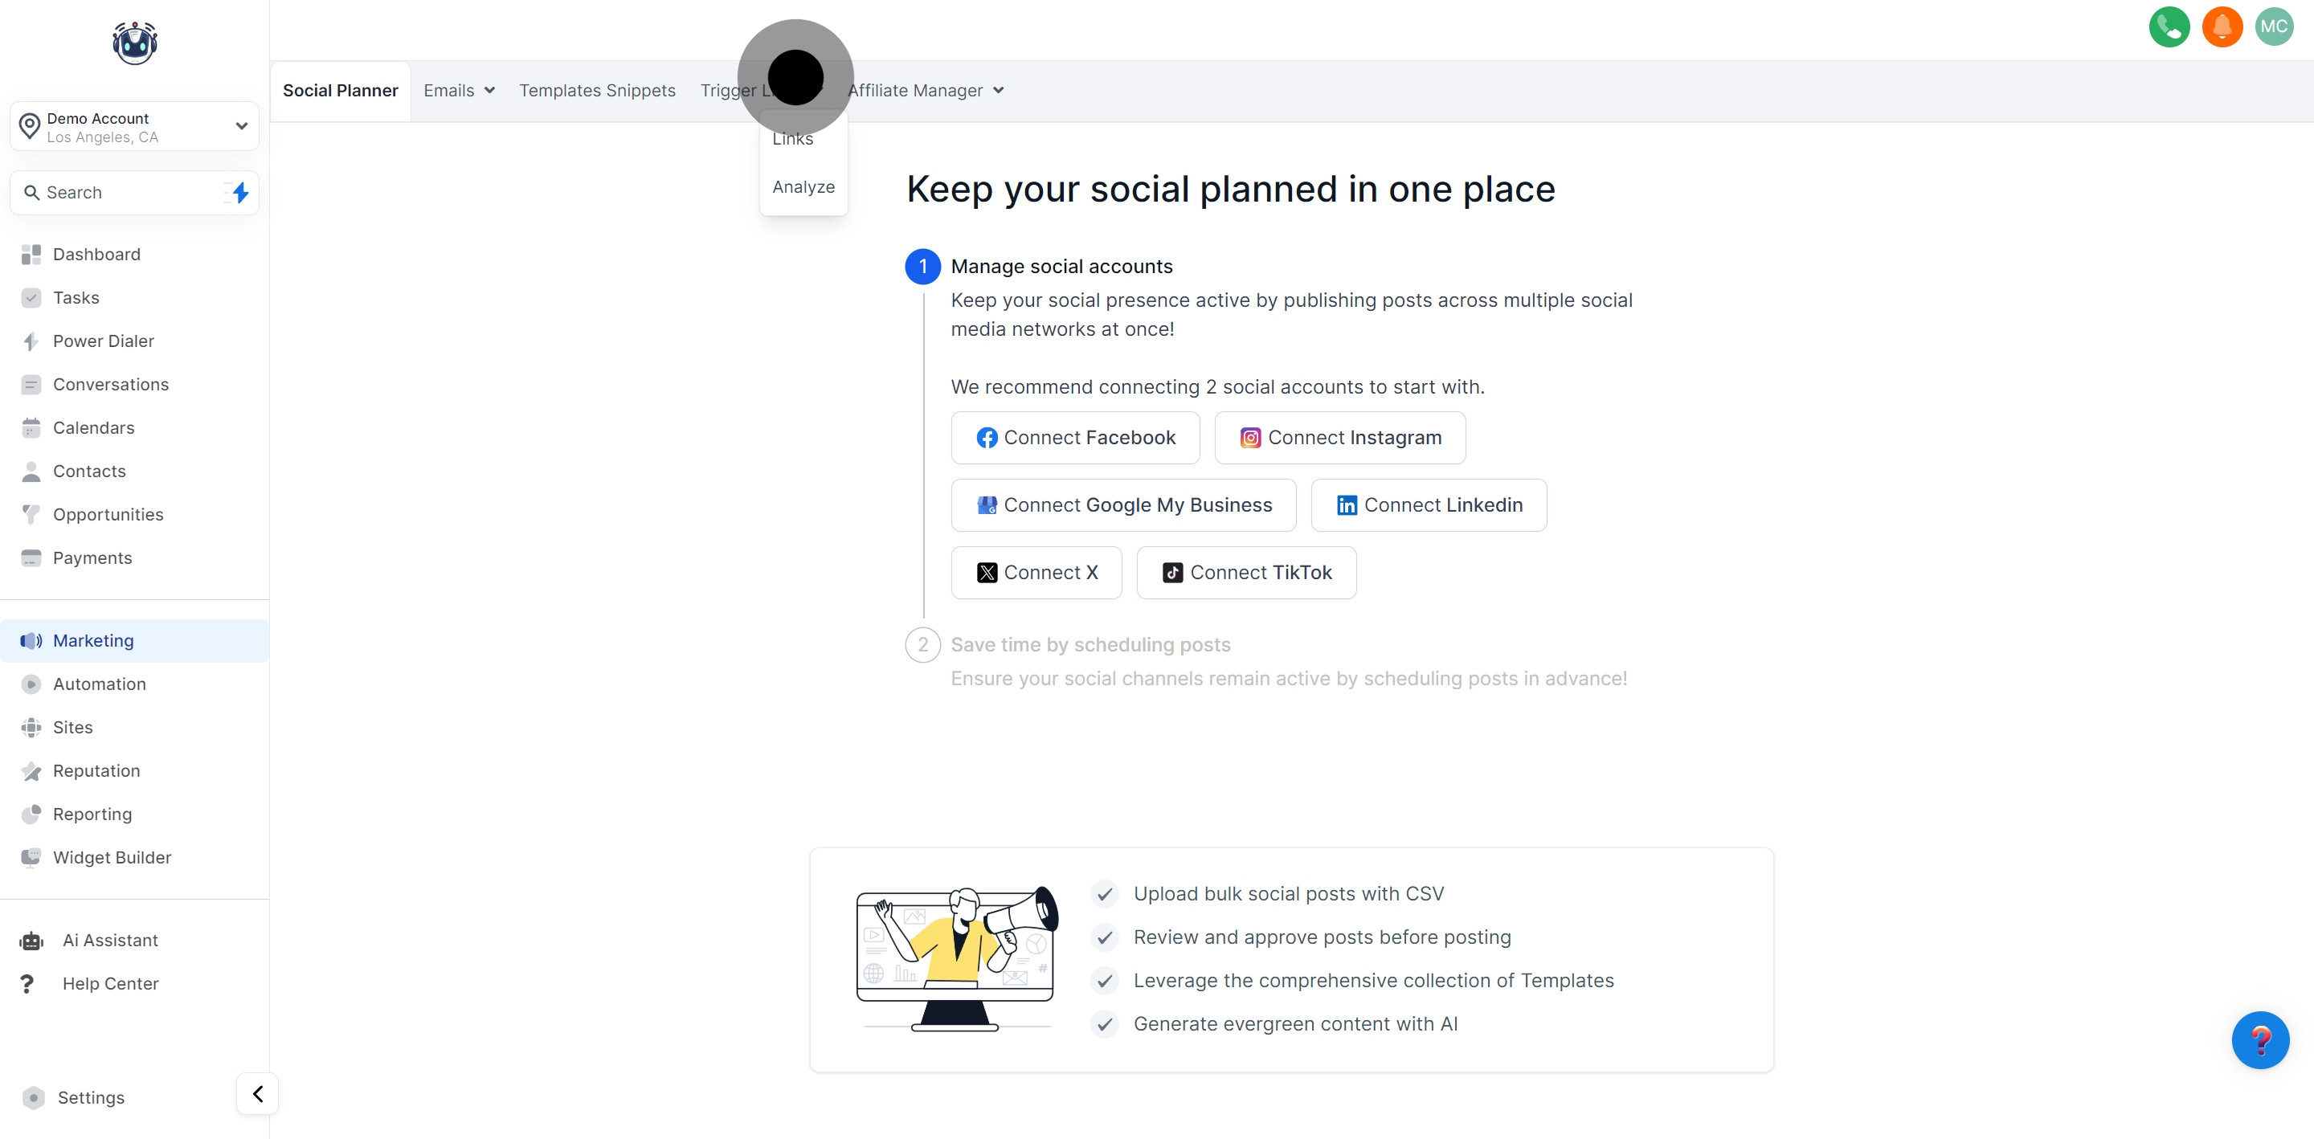
Task: Open Reputation in the sidebar
Action: click(96, 770)
